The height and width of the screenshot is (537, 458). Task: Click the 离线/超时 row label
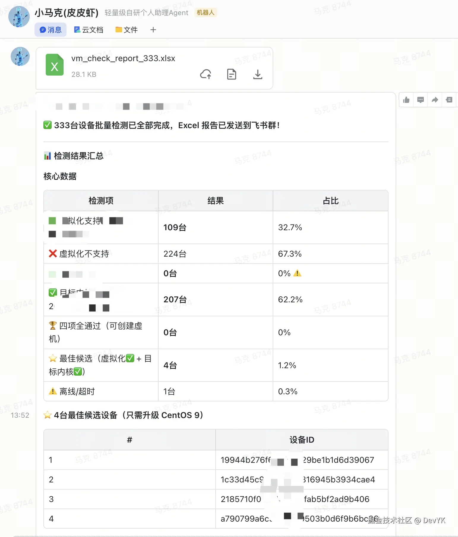72,391
